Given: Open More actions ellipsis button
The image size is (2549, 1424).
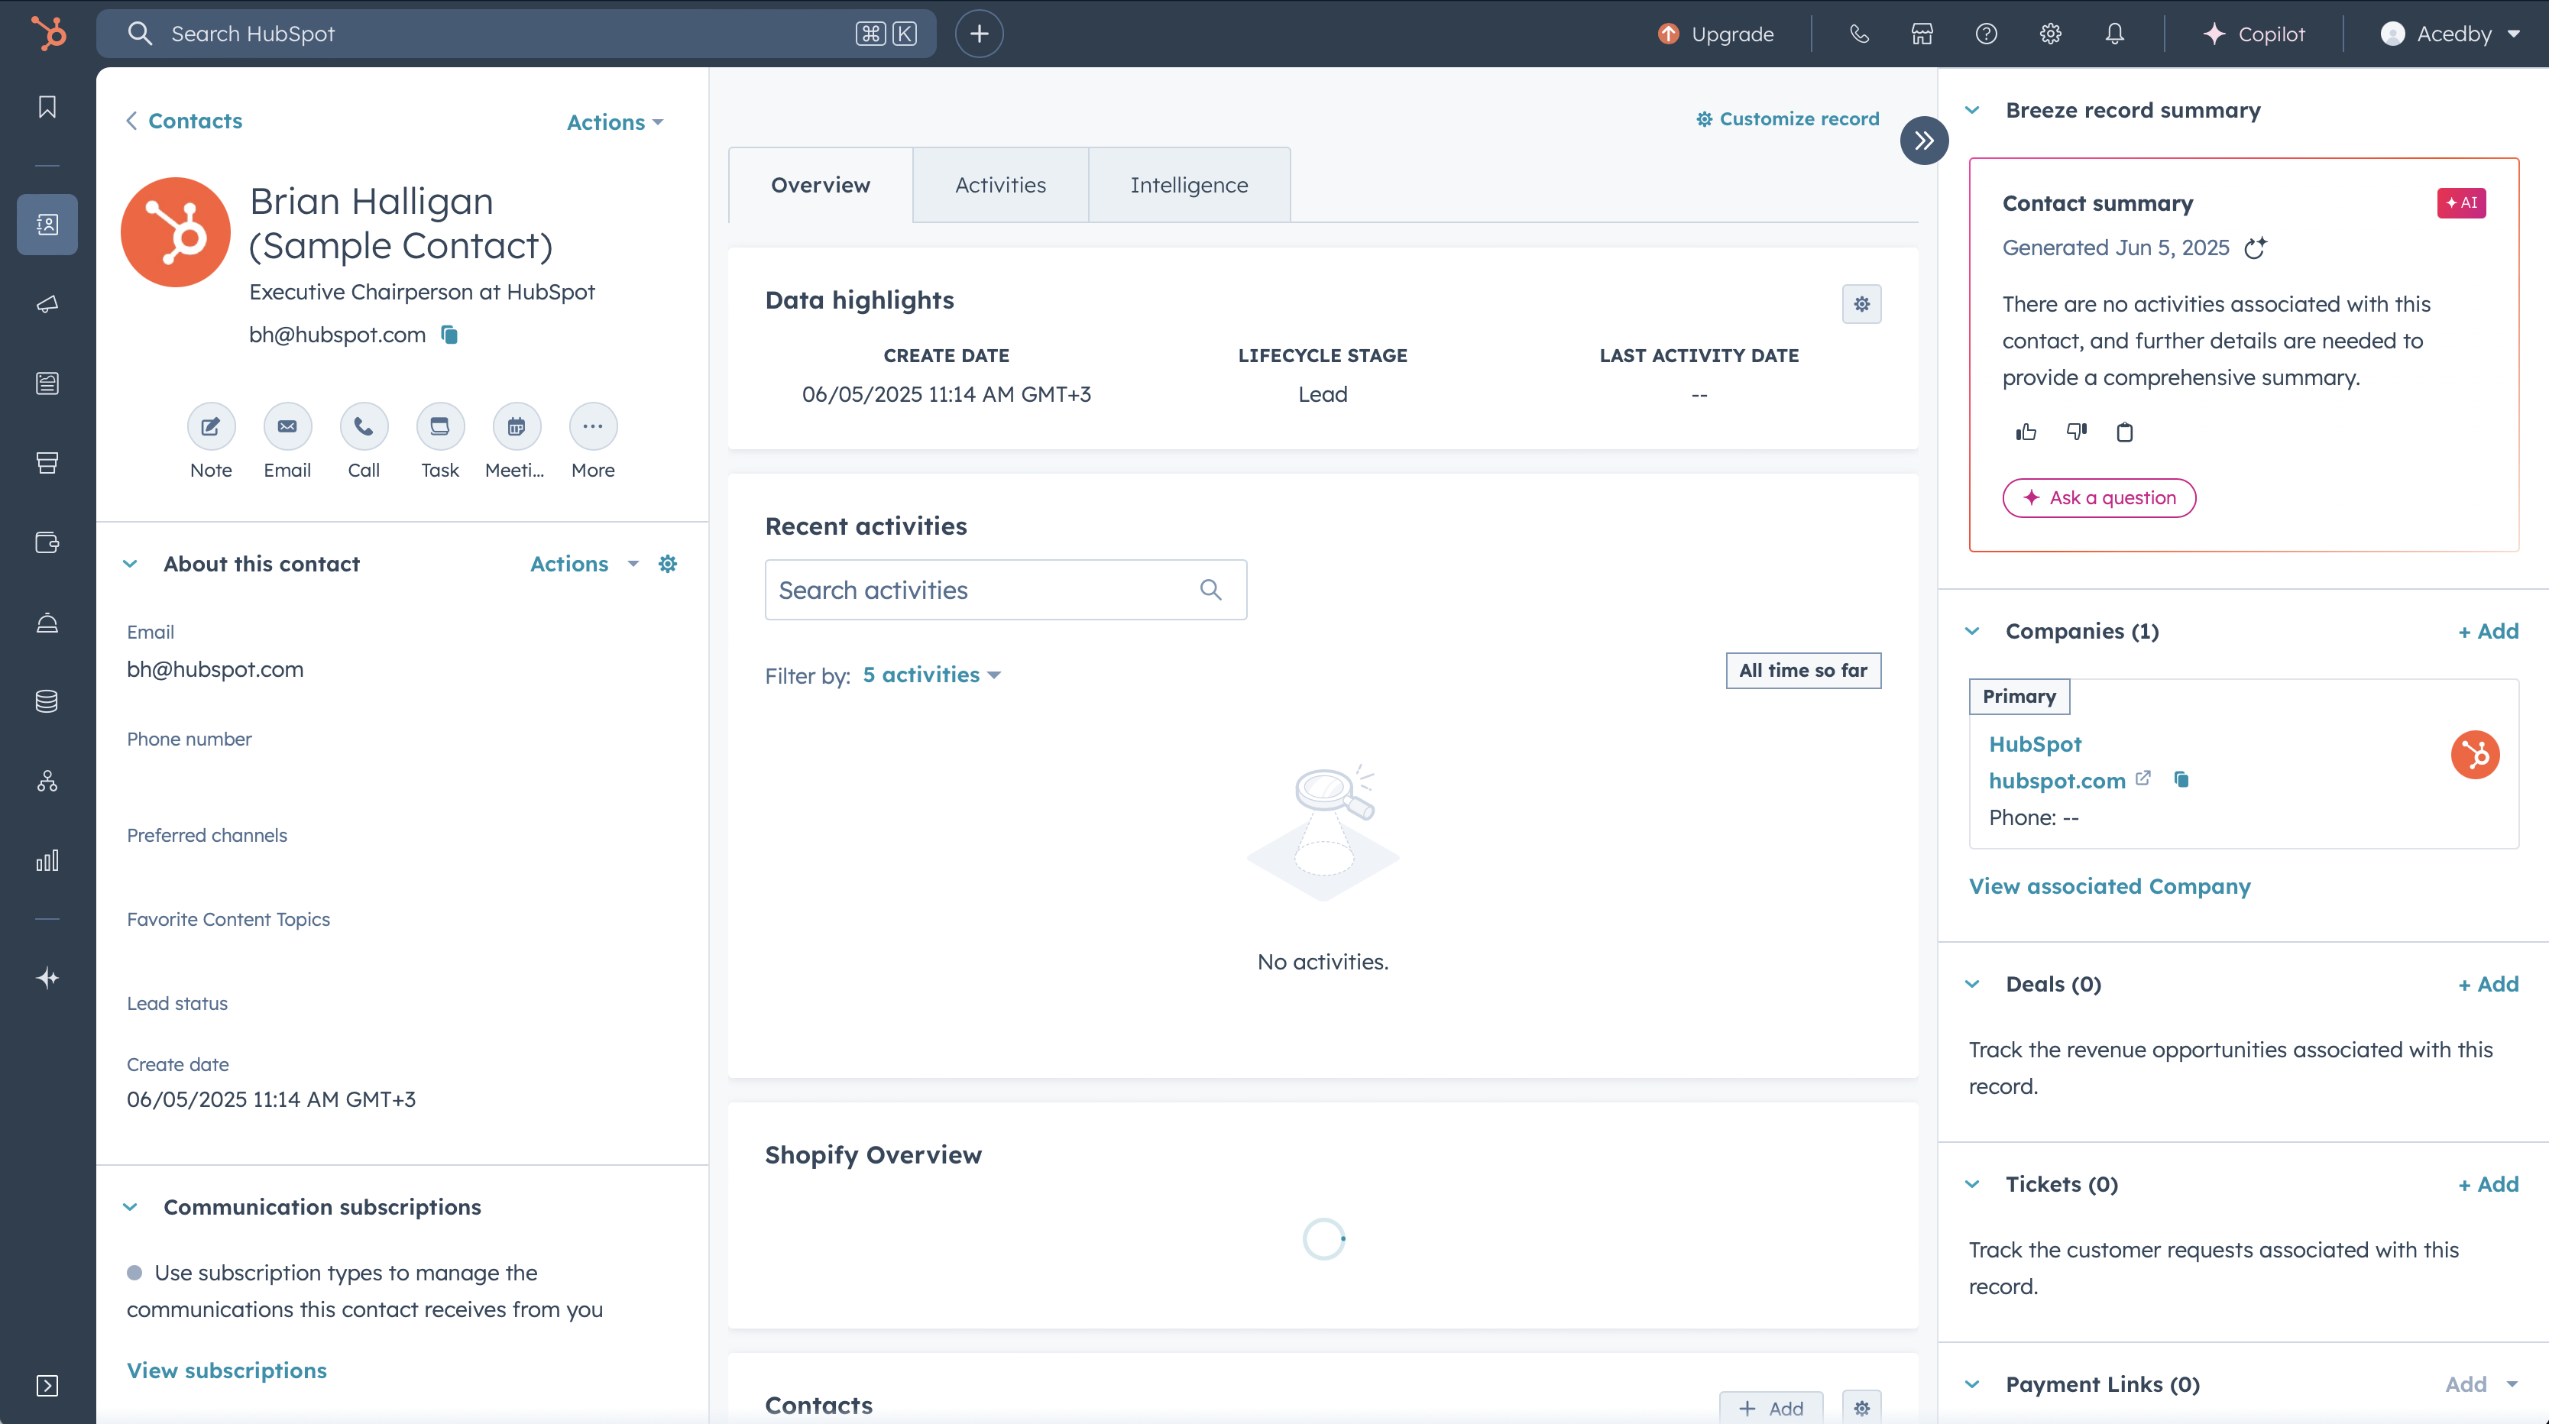Looking at the screenshot, I should [593, 426].
